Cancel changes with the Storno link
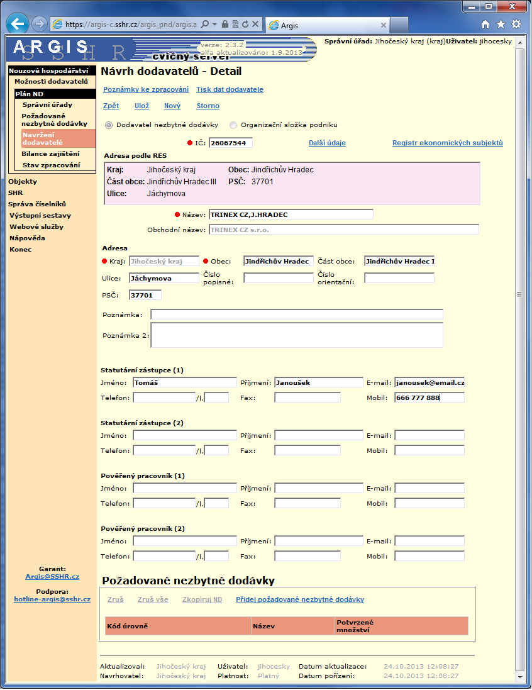Image resolution: width=532 pixels, height=690 pixels. (208, 106)
